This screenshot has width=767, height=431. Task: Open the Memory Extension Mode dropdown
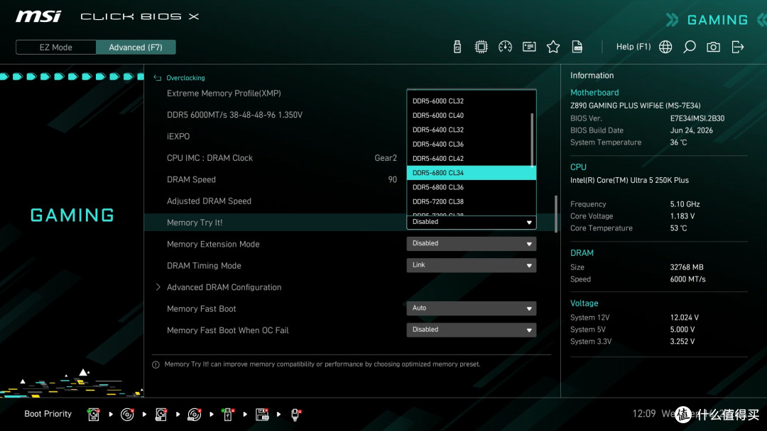coord(471,244)
